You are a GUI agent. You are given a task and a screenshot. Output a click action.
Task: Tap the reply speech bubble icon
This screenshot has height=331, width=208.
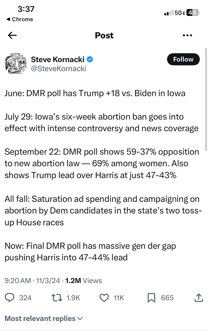click(10, 298)
